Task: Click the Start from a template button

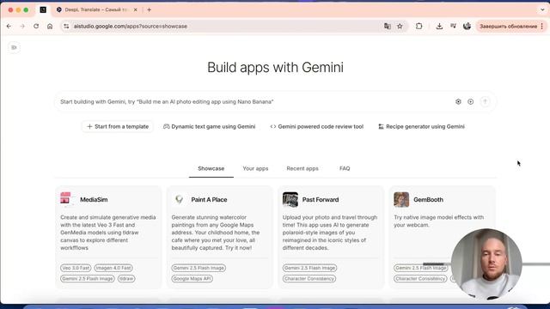Action: tap(118, 126)
